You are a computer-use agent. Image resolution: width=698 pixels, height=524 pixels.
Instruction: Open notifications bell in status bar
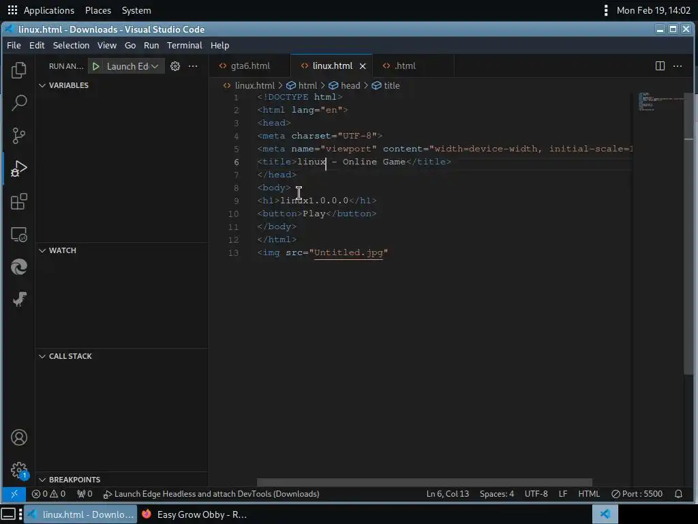tap(678, 494)
